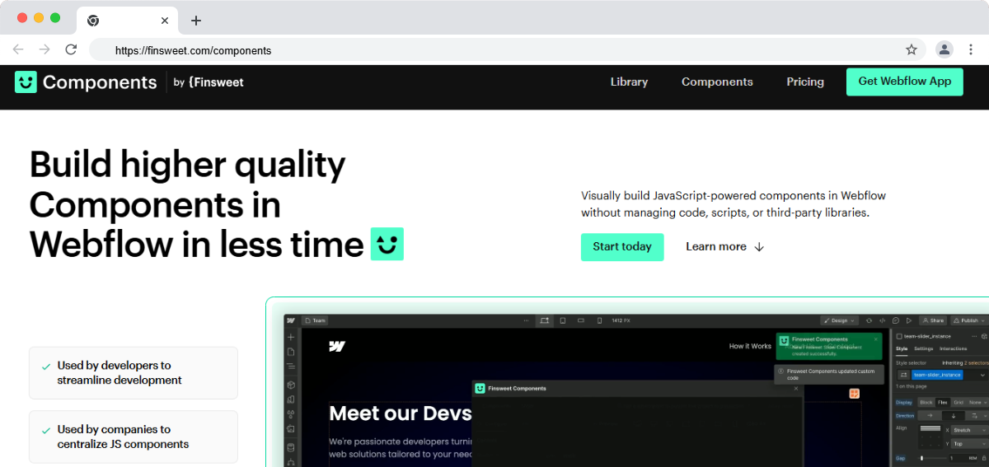
Task: Set display to Flex in the style panel
Action: pyautogui.click(x=942, y=402)
